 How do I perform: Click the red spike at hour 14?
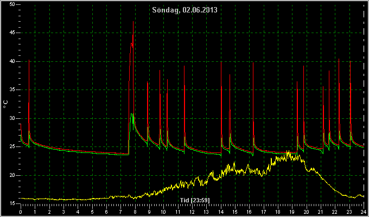(x=221, y=62)
